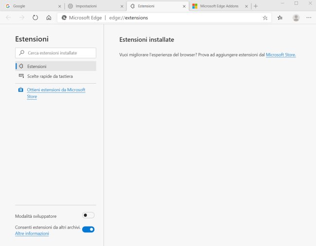Open the three-dot settings menu
This screenshot has height=246, width=316.
click(309, 18)
